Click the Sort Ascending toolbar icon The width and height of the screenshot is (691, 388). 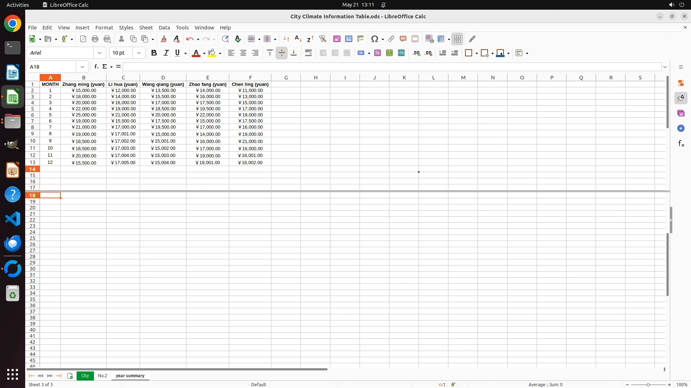298,39
